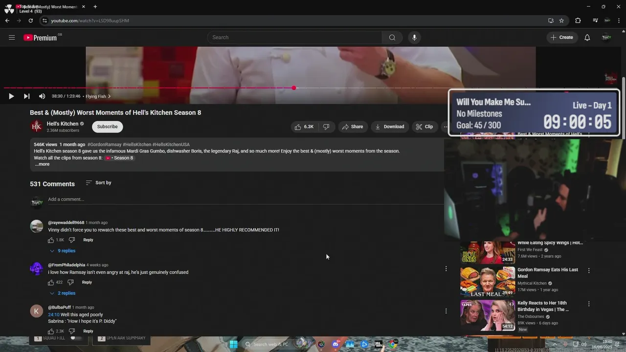Dislike the Hell's Kitchen video
This screenshot has height=352, width=626.
(x=326, y=127)
